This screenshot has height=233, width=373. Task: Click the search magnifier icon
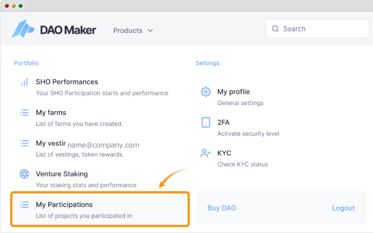[x=275, y=29]
